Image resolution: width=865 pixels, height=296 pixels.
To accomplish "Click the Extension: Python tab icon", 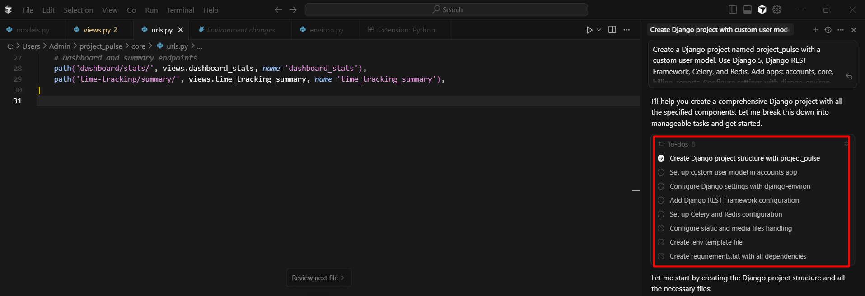I will (x=371, y=30).
